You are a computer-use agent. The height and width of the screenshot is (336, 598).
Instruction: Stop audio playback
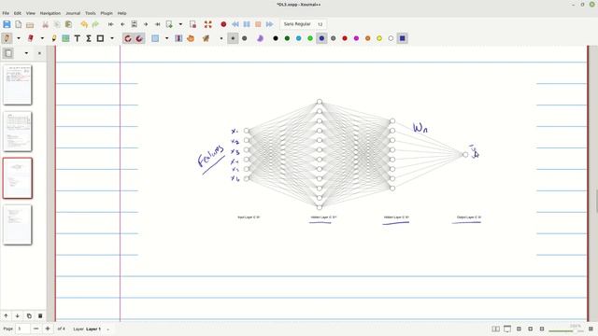258,24
